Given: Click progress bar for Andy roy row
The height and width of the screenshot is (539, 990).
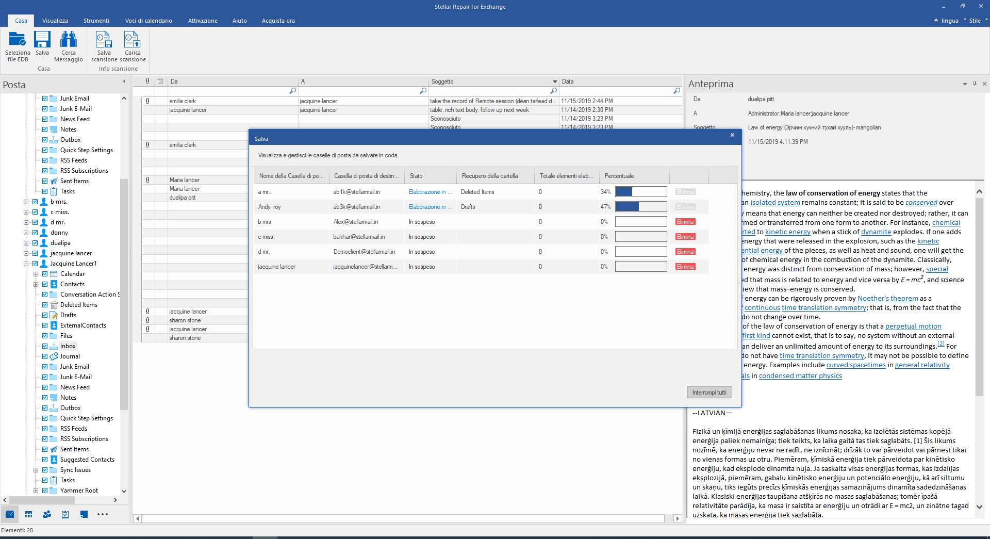Looking at the screenshot, I should pos(641,207).
